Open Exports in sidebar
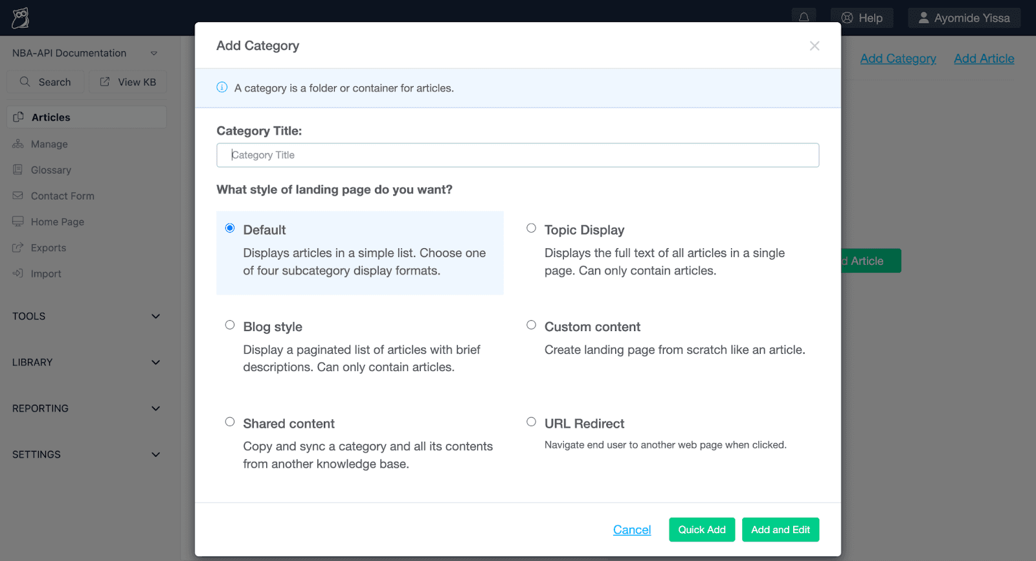The image size is (1036, 561). (x=49, y=248)
